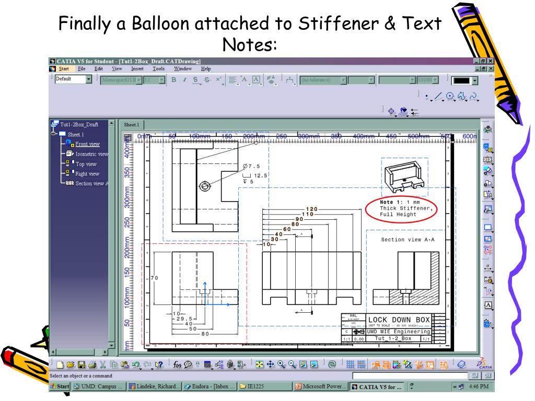
Task: Toggle Strikethrough formatting
Action: (207, 80)
